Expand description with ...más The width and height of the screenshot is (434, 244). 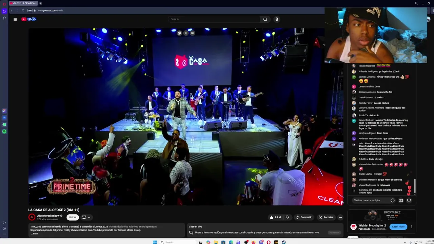coord(35,233)
